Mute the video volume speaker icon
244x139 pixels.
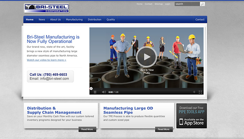tap(104, 92)
